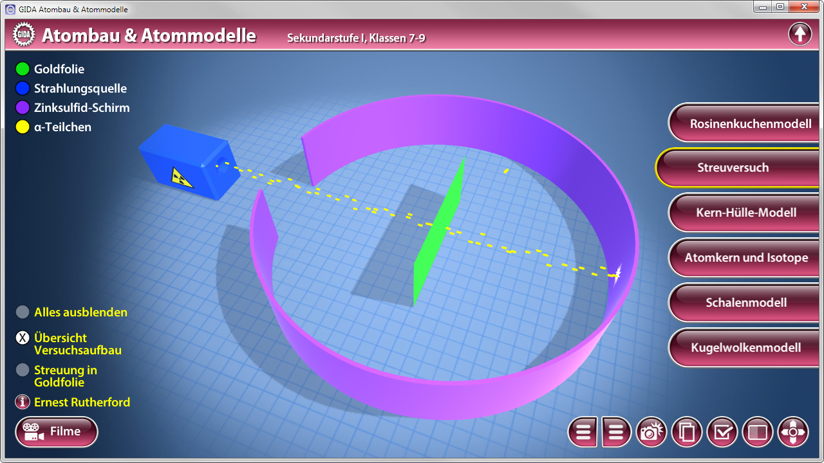The image size is (824, 463).
Task: Click the split-screen view icon
Action: [x=758, y=432]
